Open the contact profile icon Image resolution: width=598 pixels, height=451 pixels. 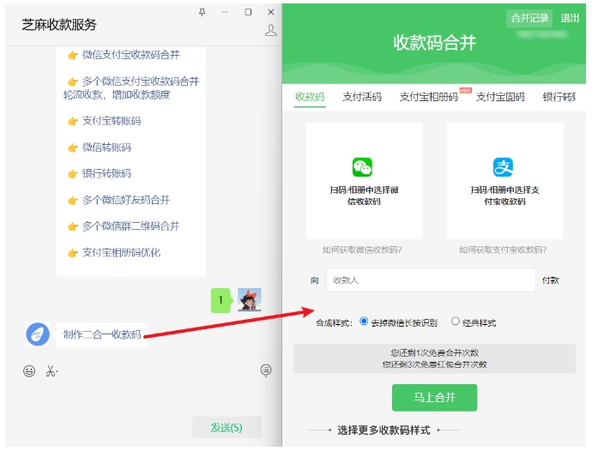click(x=271, y=30)
